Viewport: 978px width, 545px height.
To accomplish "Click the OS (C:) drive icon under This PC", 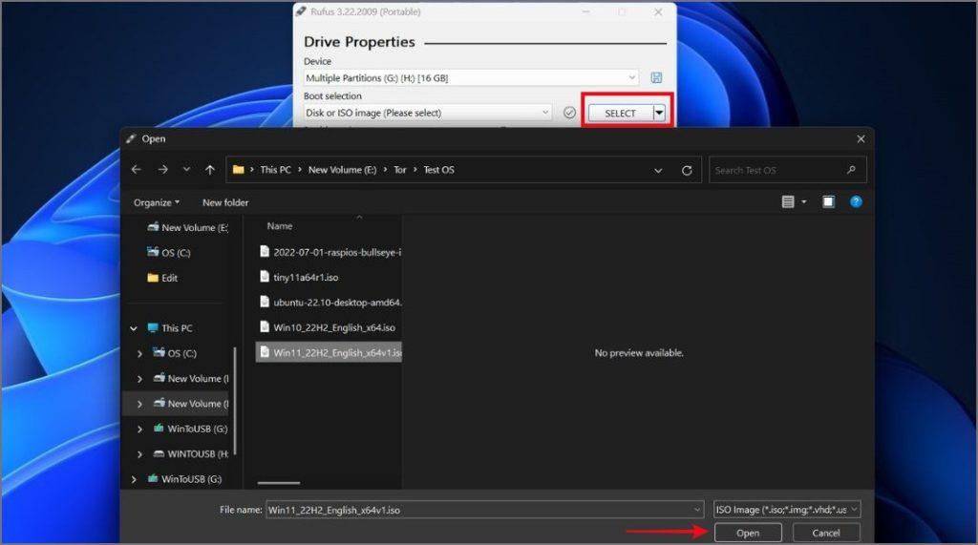I will pos(159,353).
